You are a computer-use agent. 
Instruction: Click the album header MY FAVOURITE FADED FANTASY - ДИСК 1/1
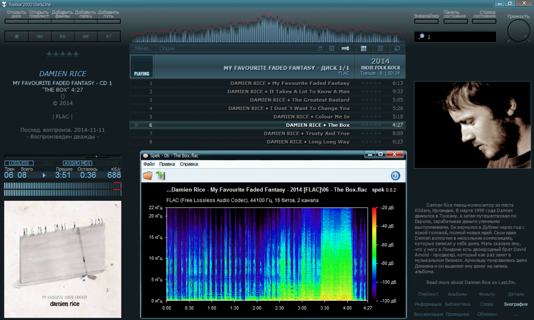(x=287, y=68)
